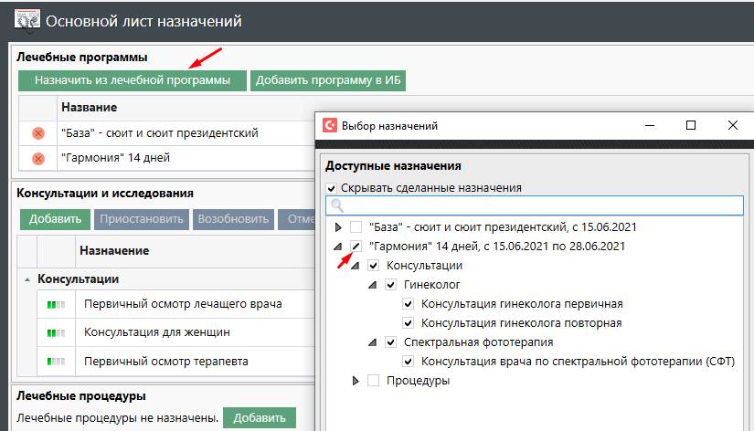Toggle Скрывать сделанные назначения checkbox
This screenshot has width=754, height=431.
332,188
